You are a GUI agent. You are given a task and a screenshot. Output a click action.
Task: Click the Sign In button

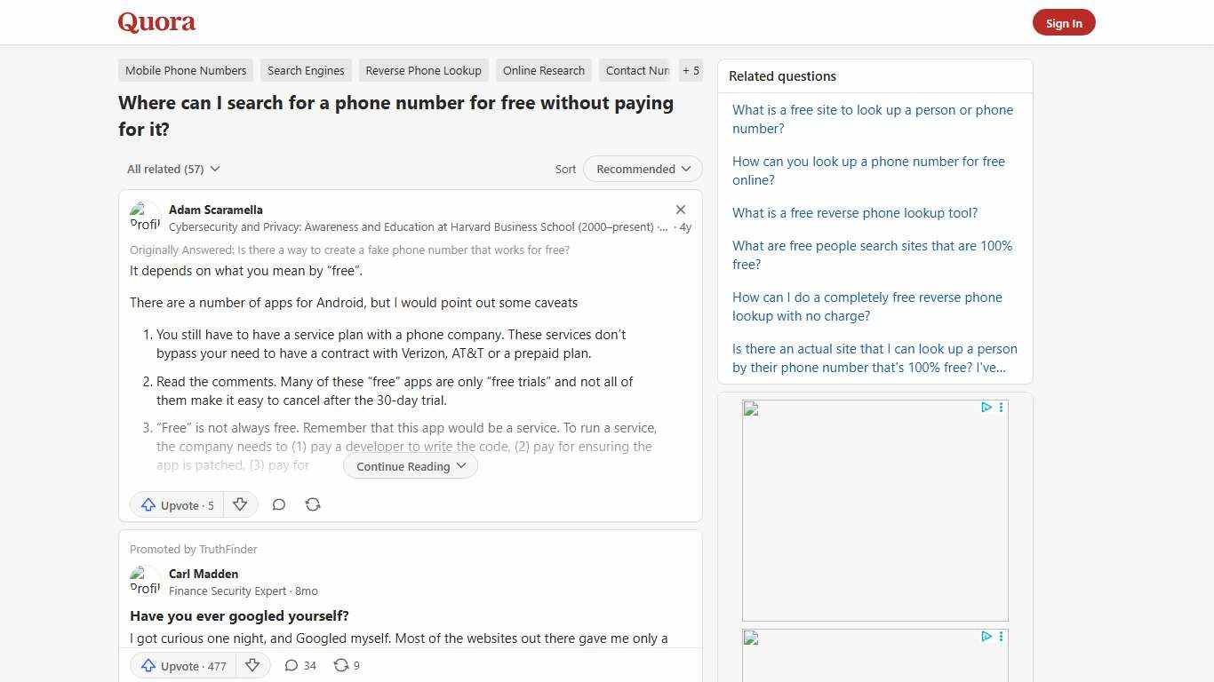pyautogui.click(x=1064, y=22)
